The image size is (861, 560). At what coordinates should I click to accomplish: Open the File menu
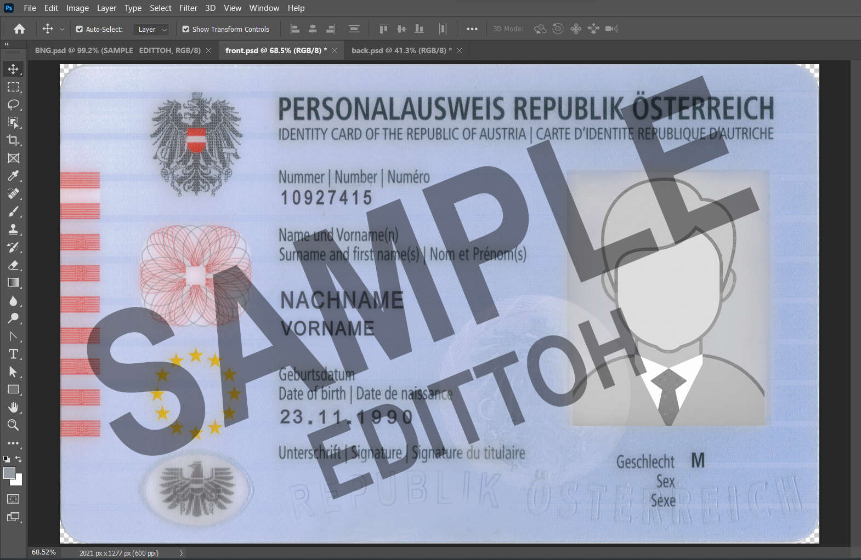(x=30, y=8)
